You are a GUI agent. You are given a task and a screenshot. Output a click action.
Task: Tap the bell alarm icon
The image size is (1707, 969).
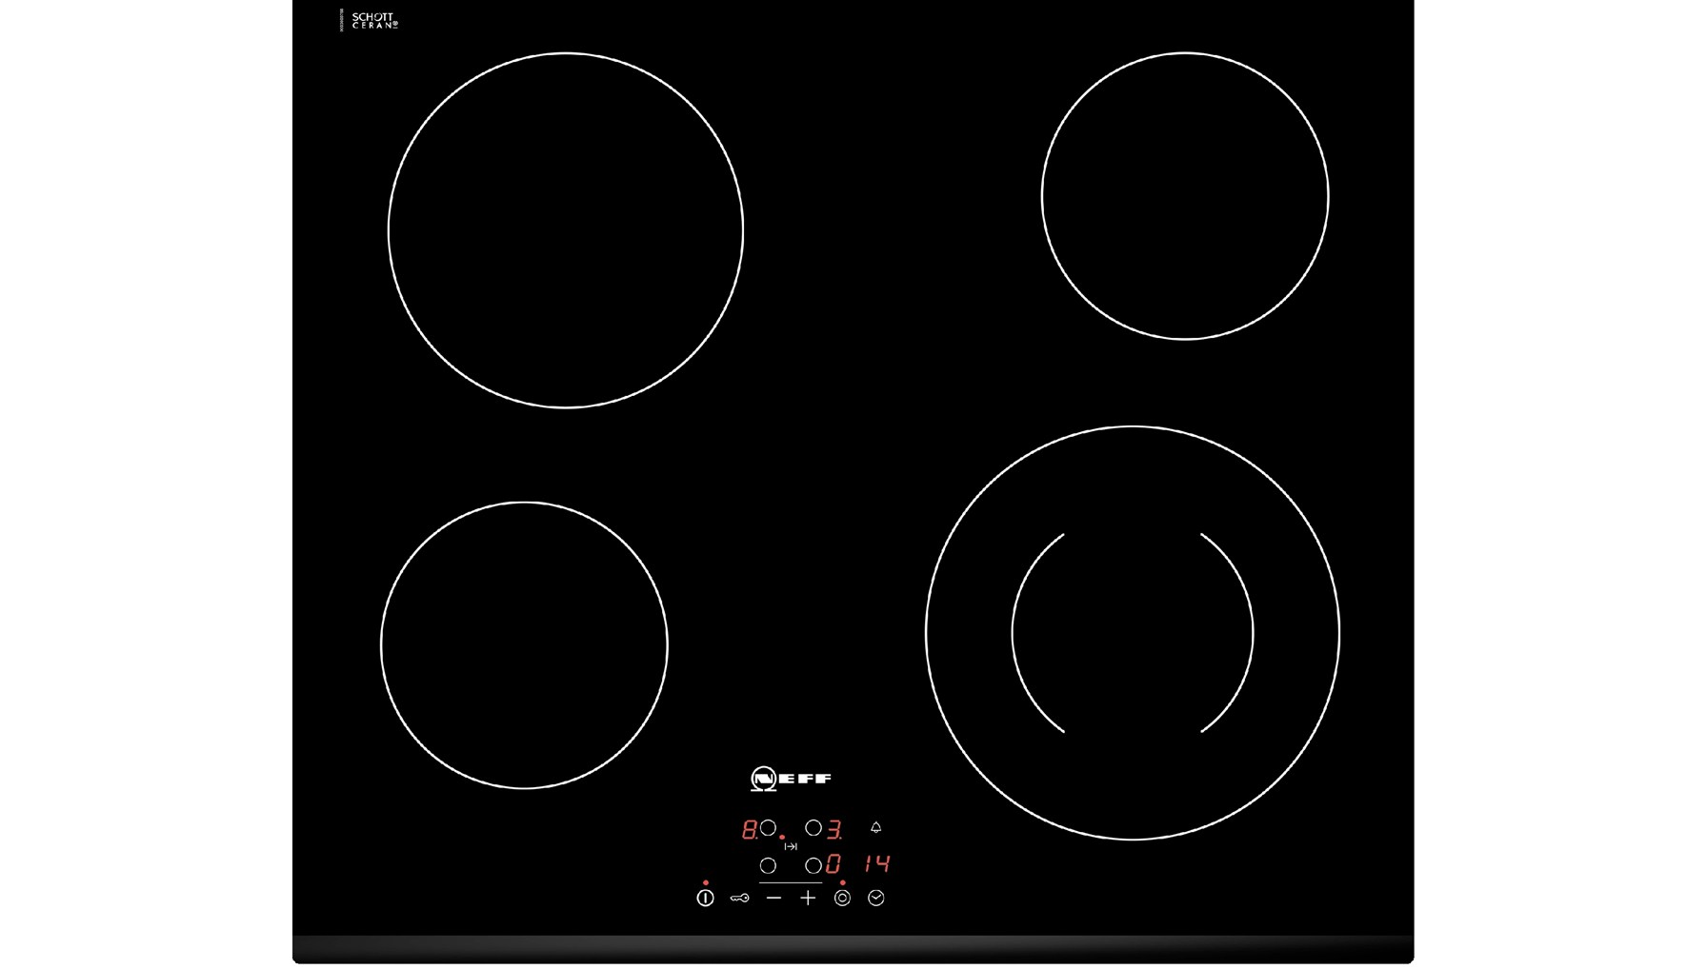876,828
